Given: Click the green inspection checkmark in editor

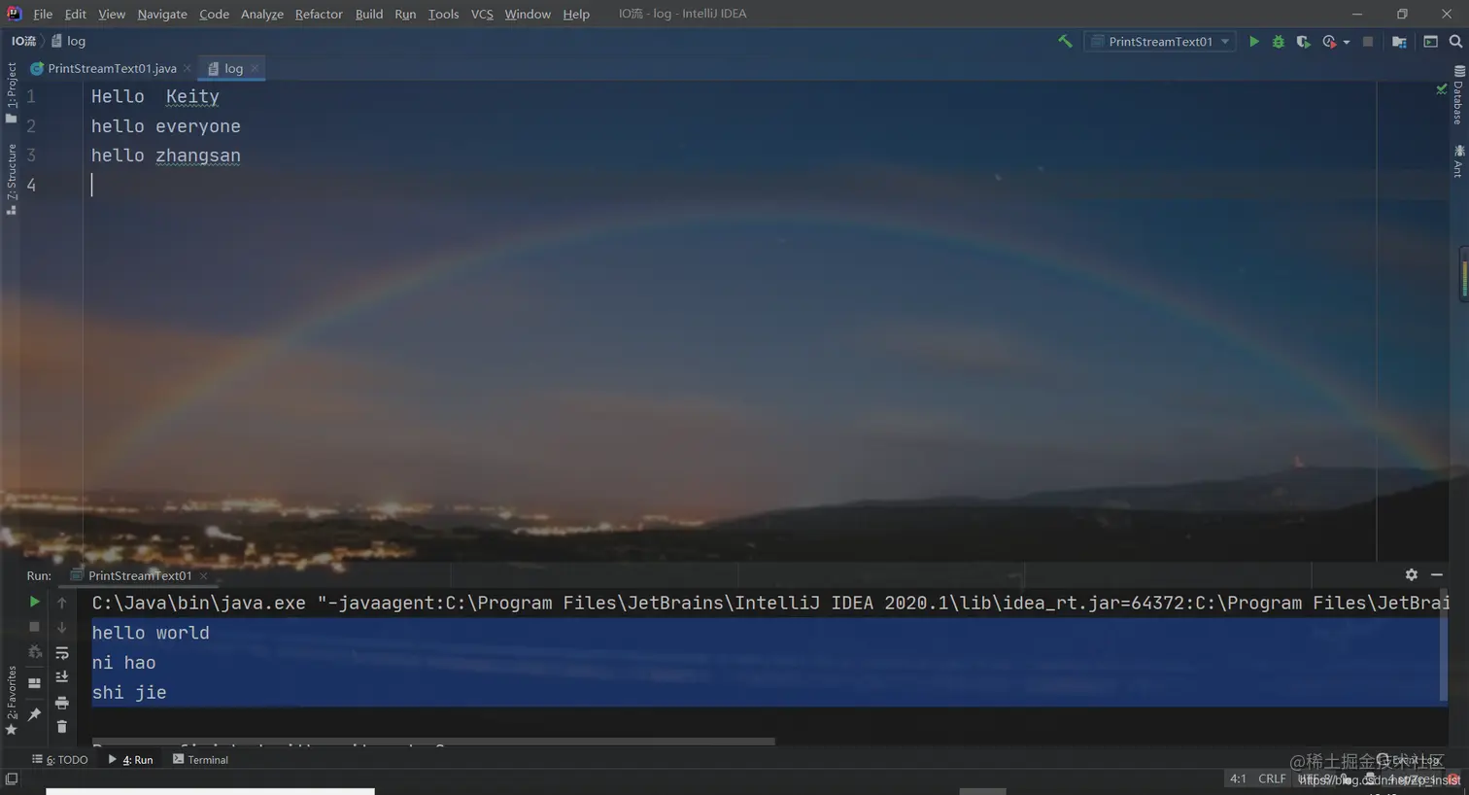Looking at the screenshot, I should 1441,89.
